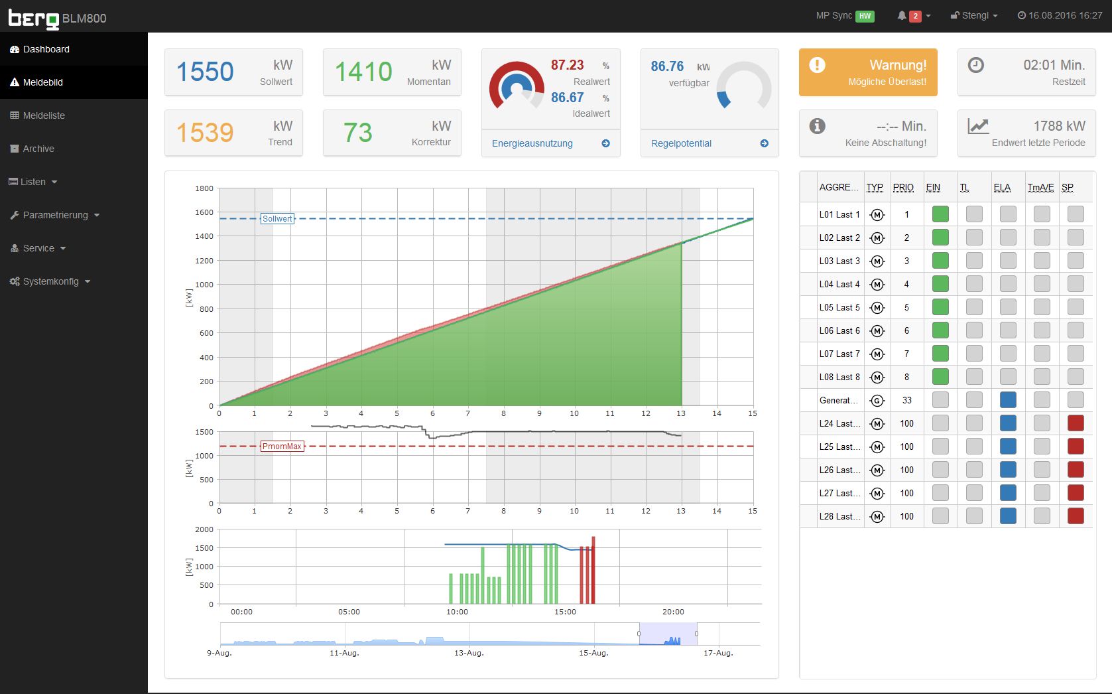Open the Dashboard page in sidebar

point(46,49)
